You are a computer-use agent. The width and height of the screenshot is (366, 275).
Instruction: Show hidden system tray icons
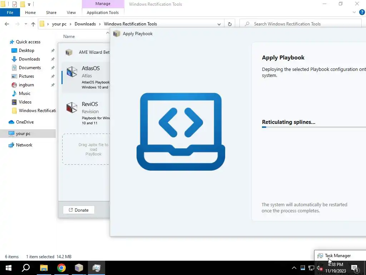294,268
